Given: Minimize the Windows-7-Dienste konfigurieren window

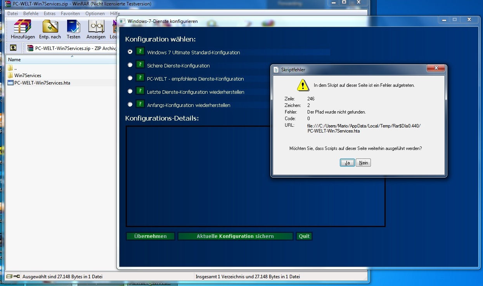Looking at the screenshot, I should 444,19.
